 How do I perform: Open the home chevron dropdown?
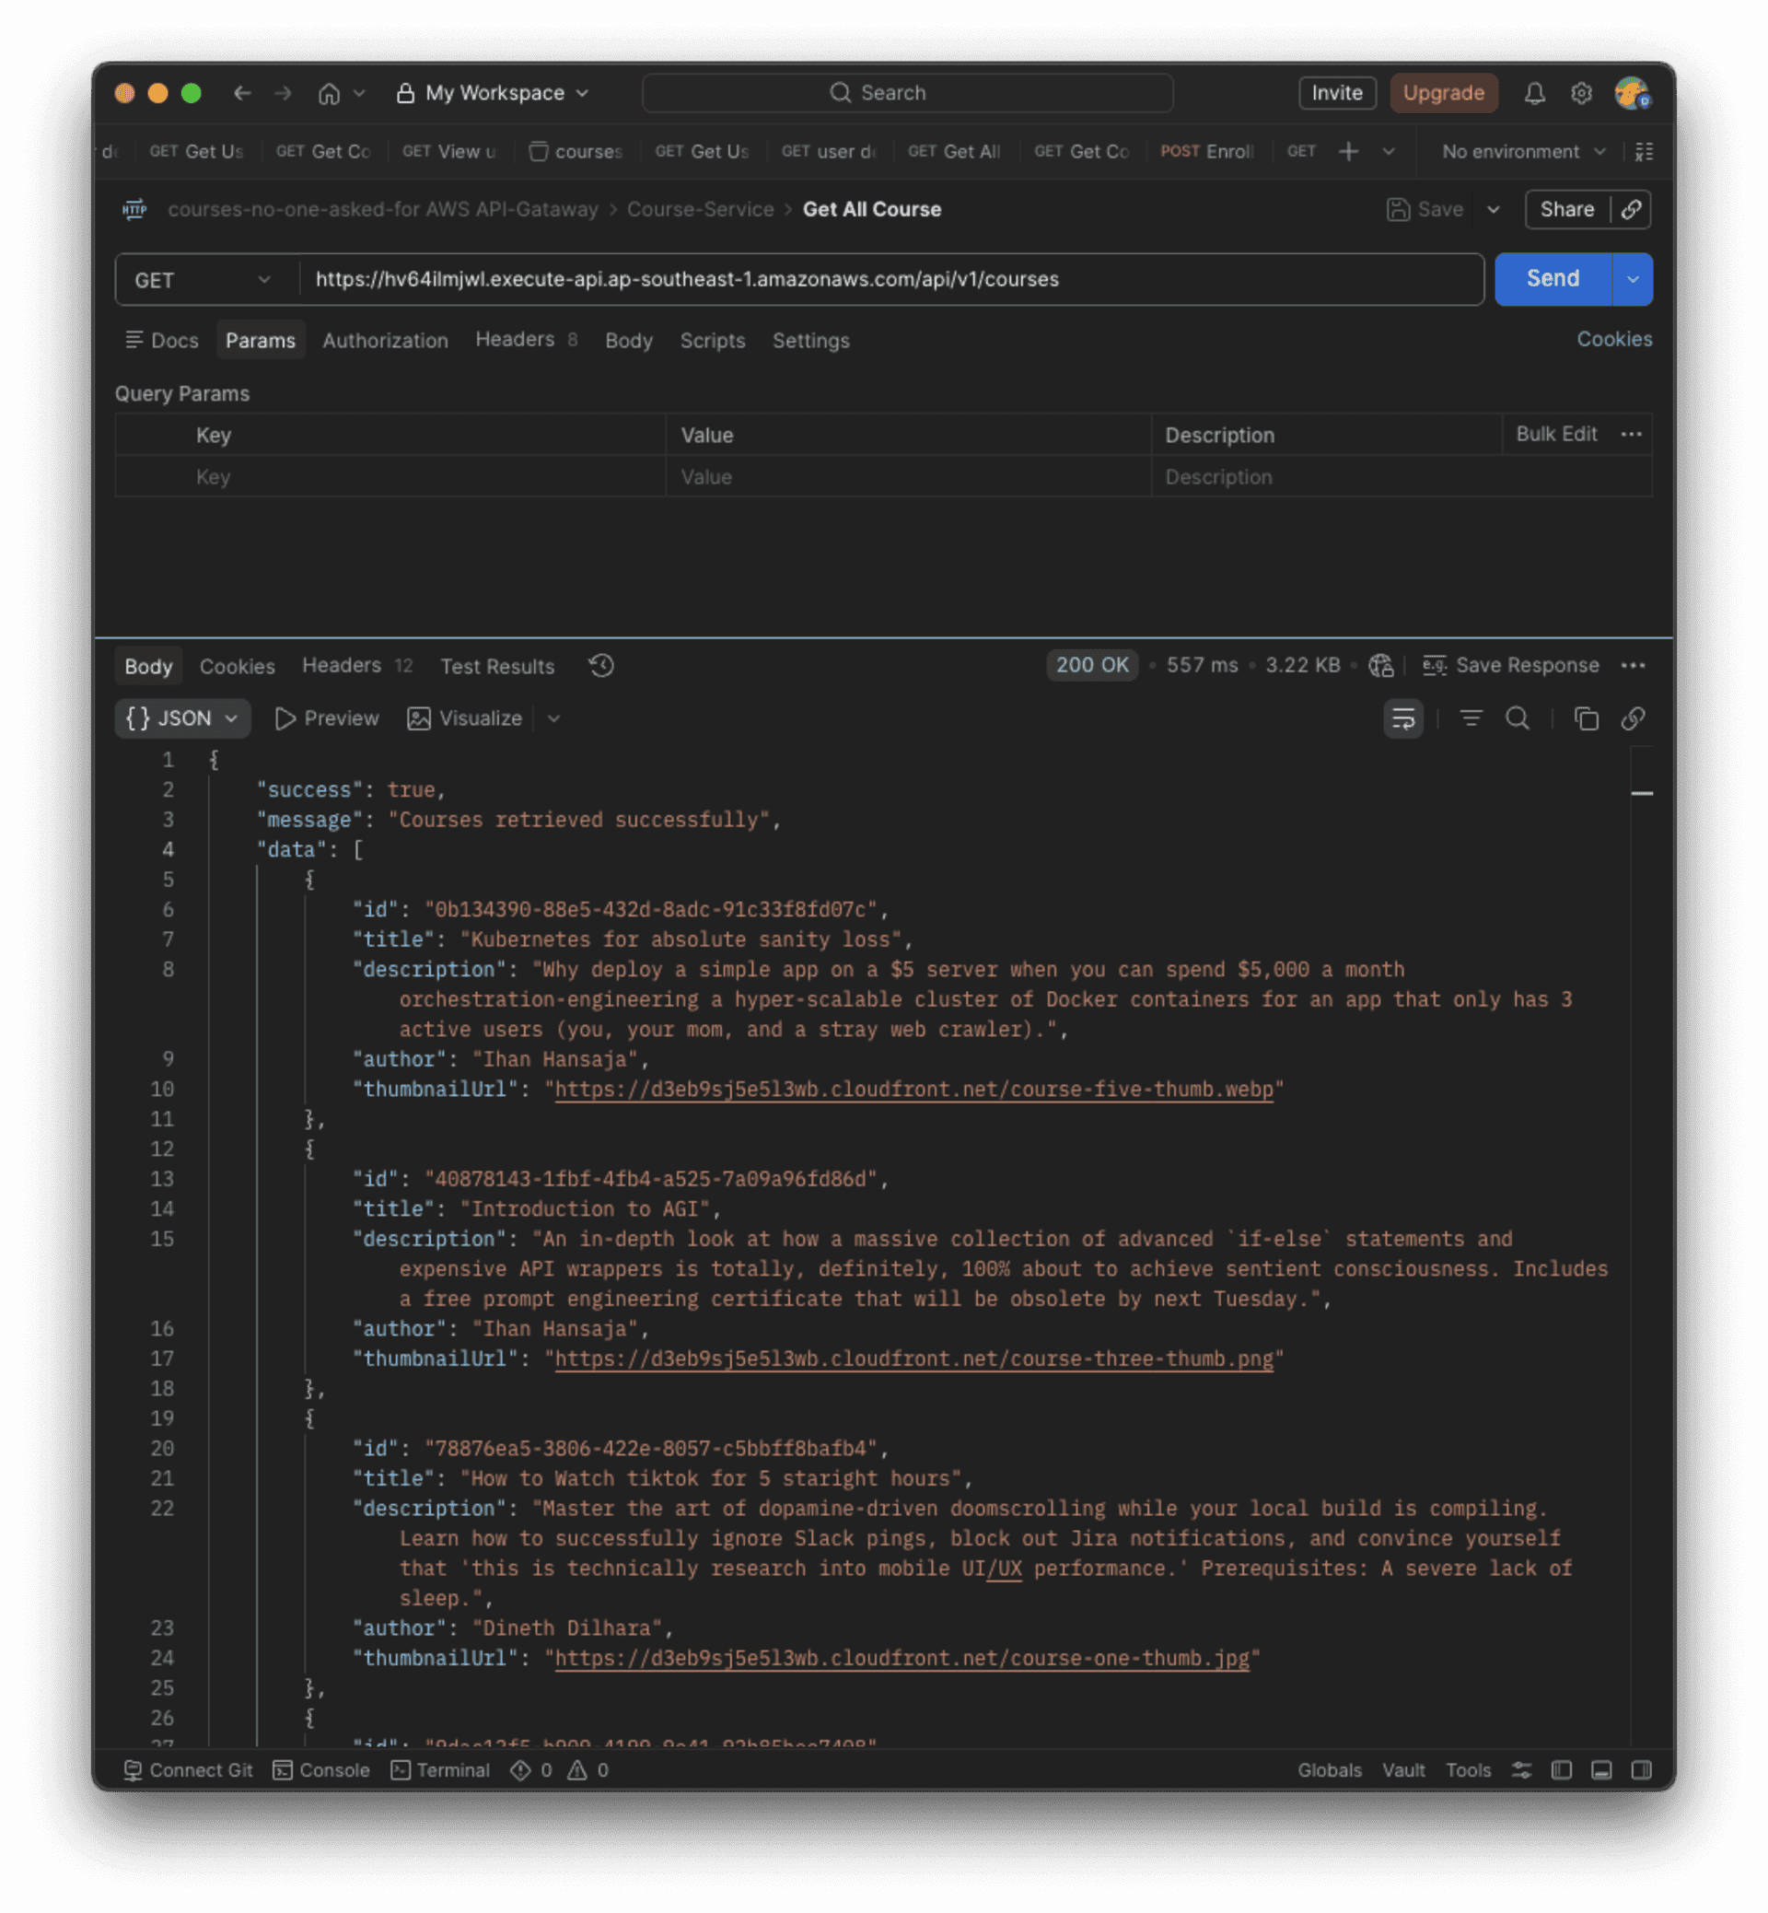pos(360,93)
